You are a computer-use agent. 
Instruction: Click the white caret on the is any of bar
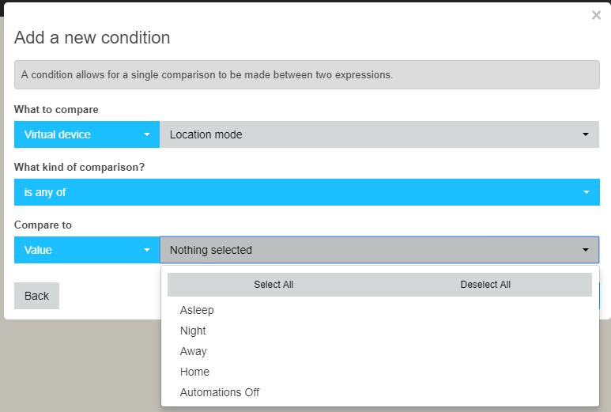coord(586,192)
